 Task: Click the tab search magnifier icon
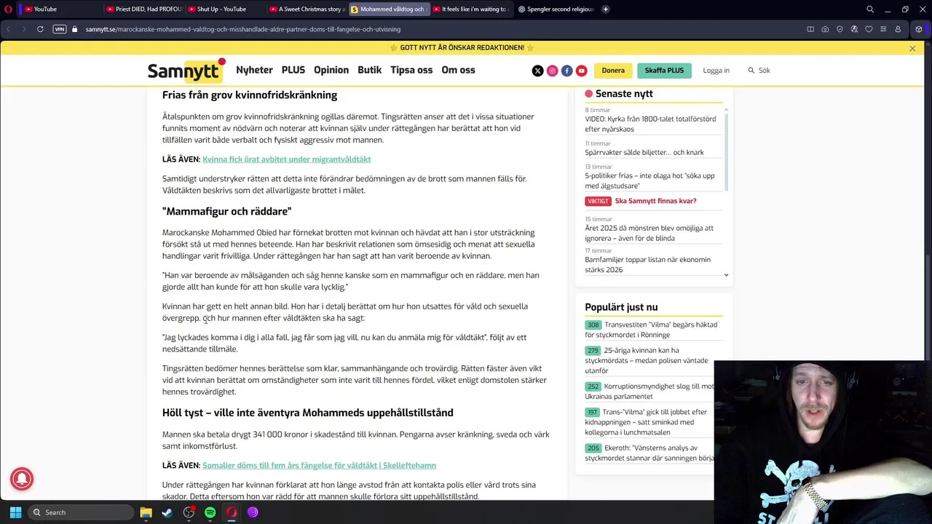coord(870,9)
